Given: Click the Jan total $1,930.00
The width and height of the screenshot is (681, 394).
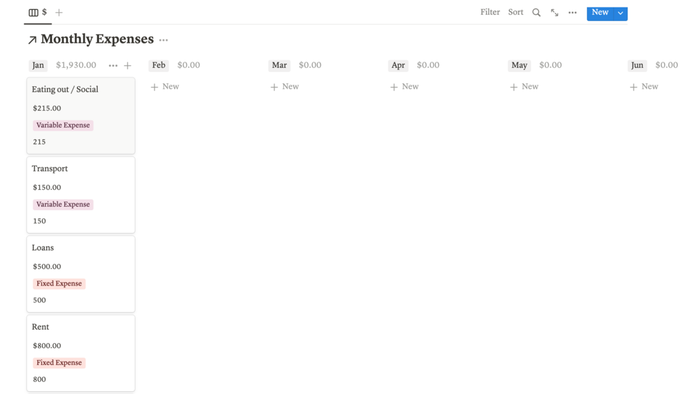Looking at the screenshot, I should 76,65.
